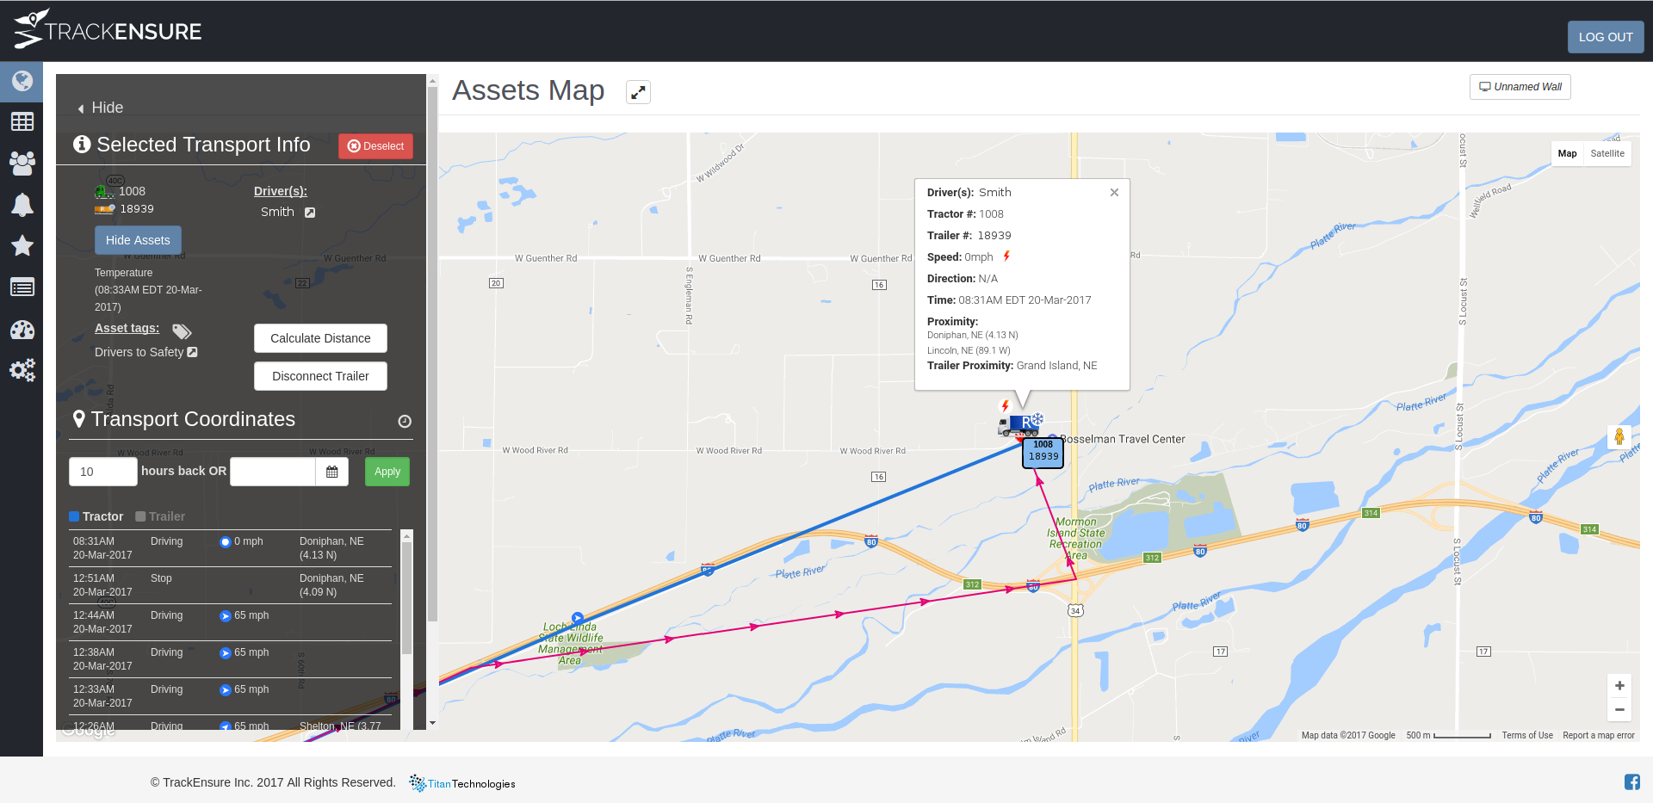
Task: Zoom out on the map
Action: click(x=1619, y=709)
